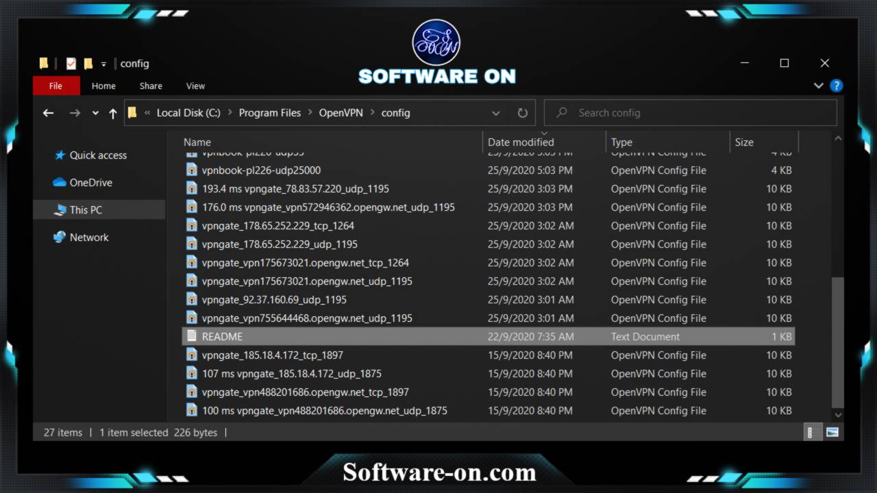Select file icon of vpnbook-pl226-udp25000

point(192,170)
